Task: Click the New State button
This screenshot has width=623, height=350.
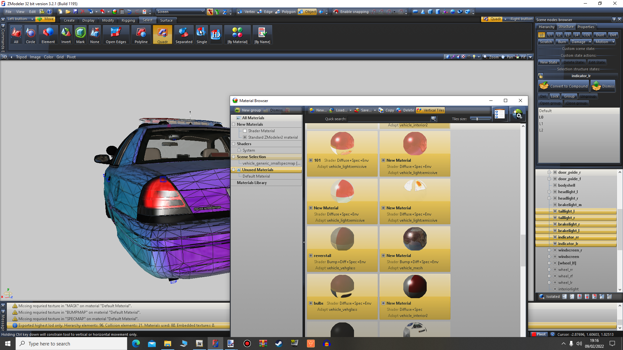Action: click(x=548, y=62)
